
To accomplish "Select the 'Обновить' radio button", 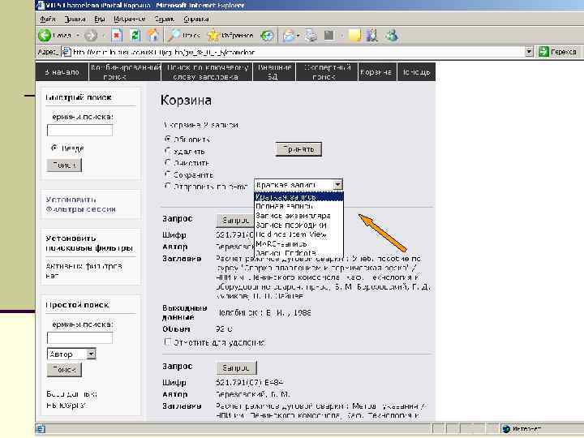I will 168,139.
